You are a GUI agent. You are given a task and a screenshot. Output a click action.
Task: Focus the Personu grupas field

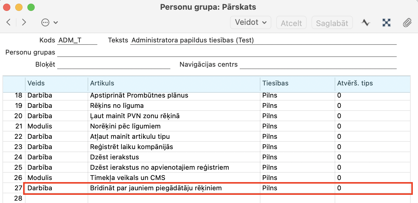[227, 52]
